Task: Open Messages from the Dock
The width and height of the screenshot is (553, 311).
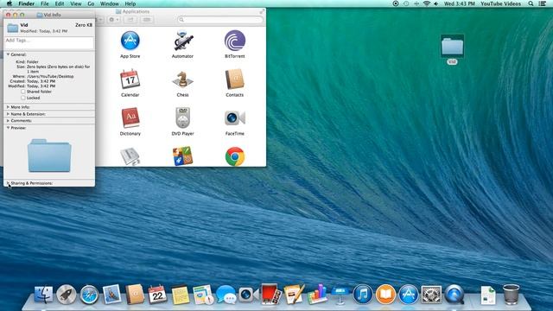Action: click(x=226, y=295)
